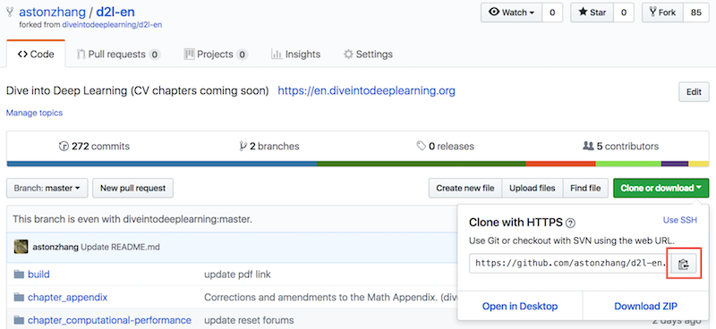The image size is (716, 329).
Task: Open the chapter_computational-performance folder
Action: click(109, 320)
